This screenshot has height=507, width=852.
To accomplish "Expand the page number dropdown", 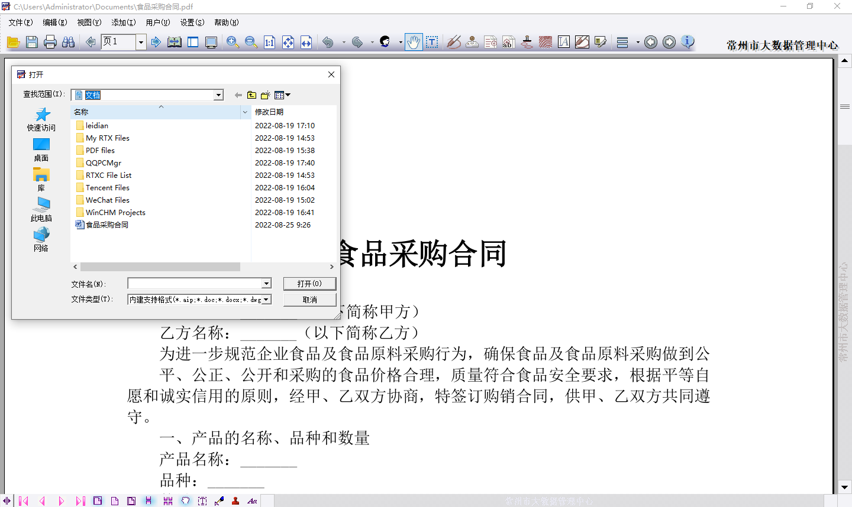I will click(141, 42).
